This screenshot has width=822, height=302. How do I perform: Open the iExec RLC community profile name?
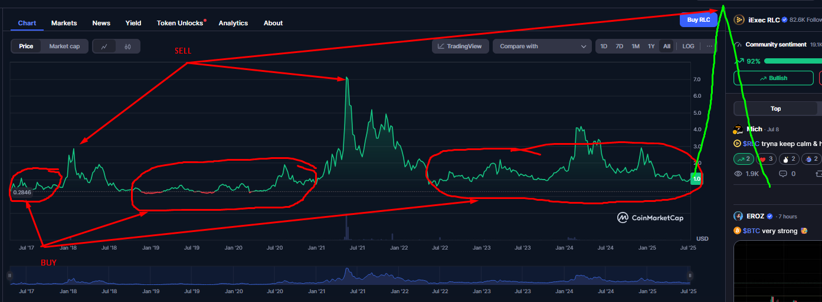(x=764, y=20)
